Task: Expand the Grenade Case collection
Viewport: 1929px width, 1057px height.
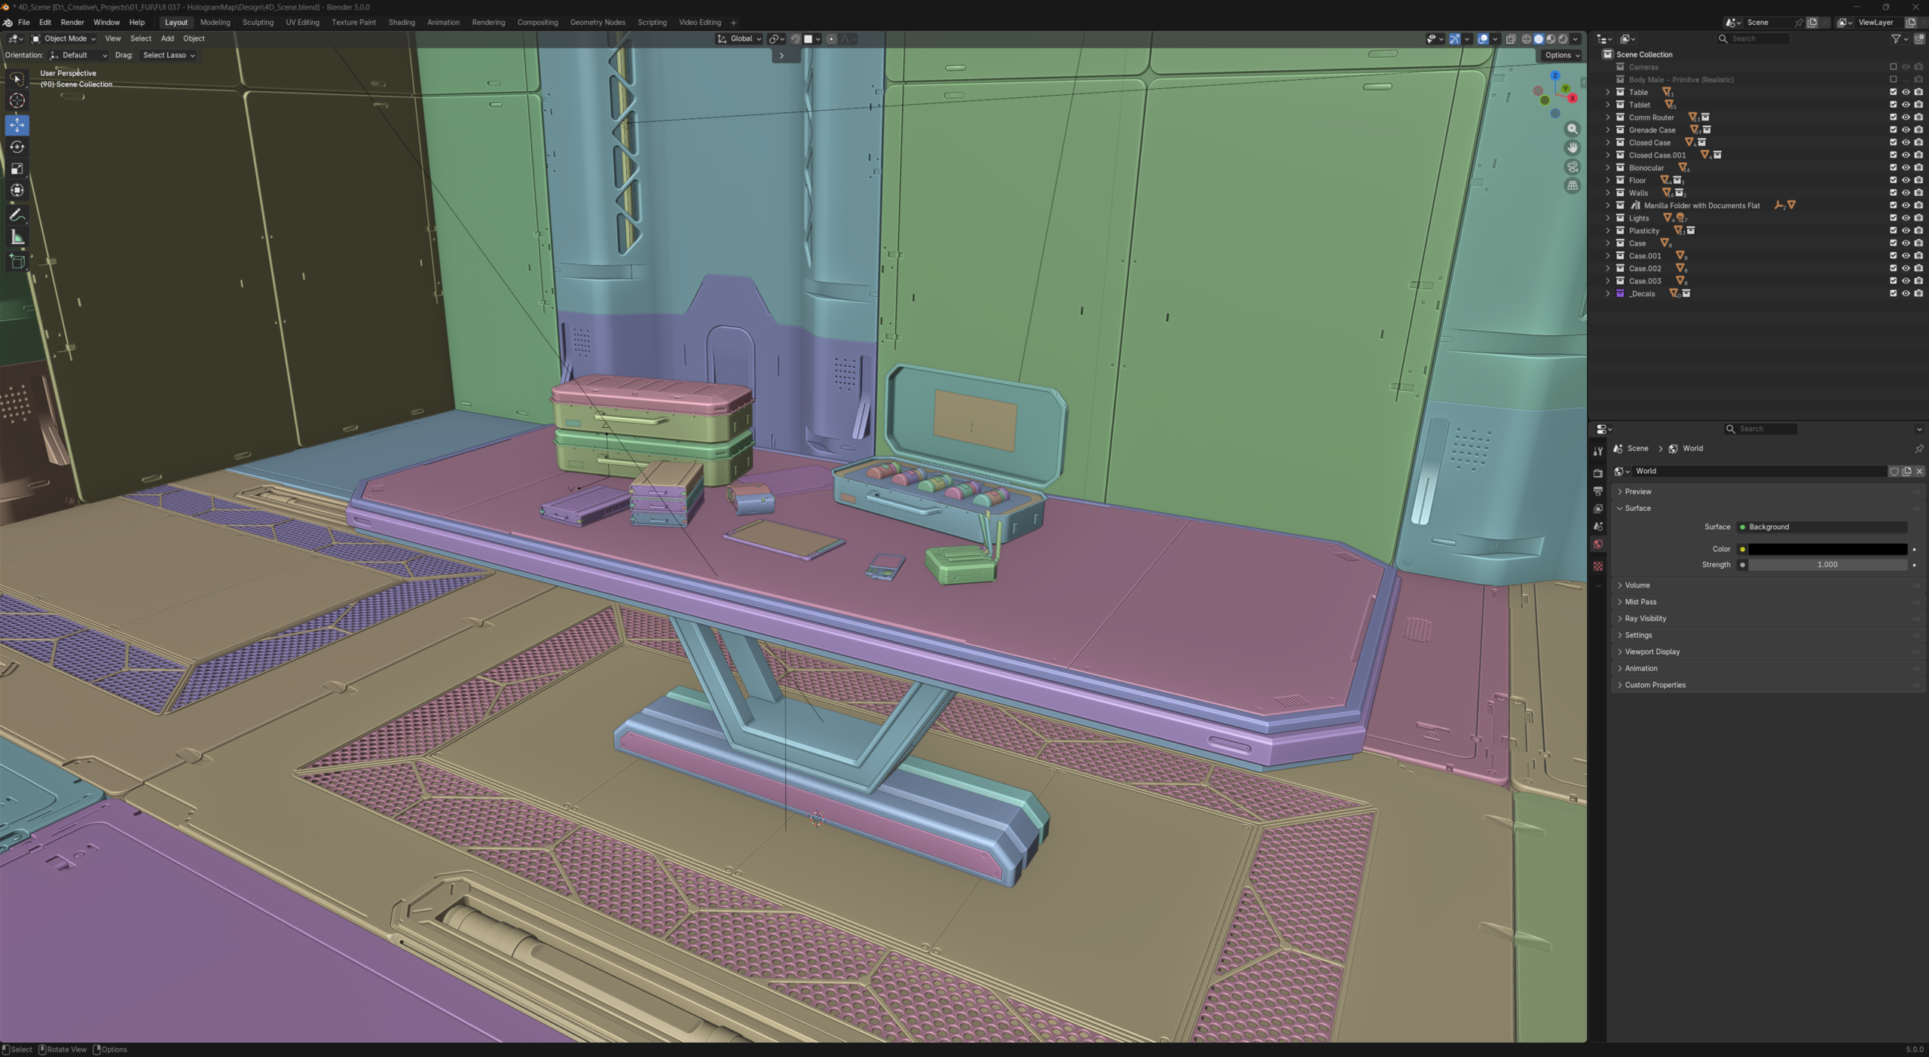Action: click(1608, 130)
